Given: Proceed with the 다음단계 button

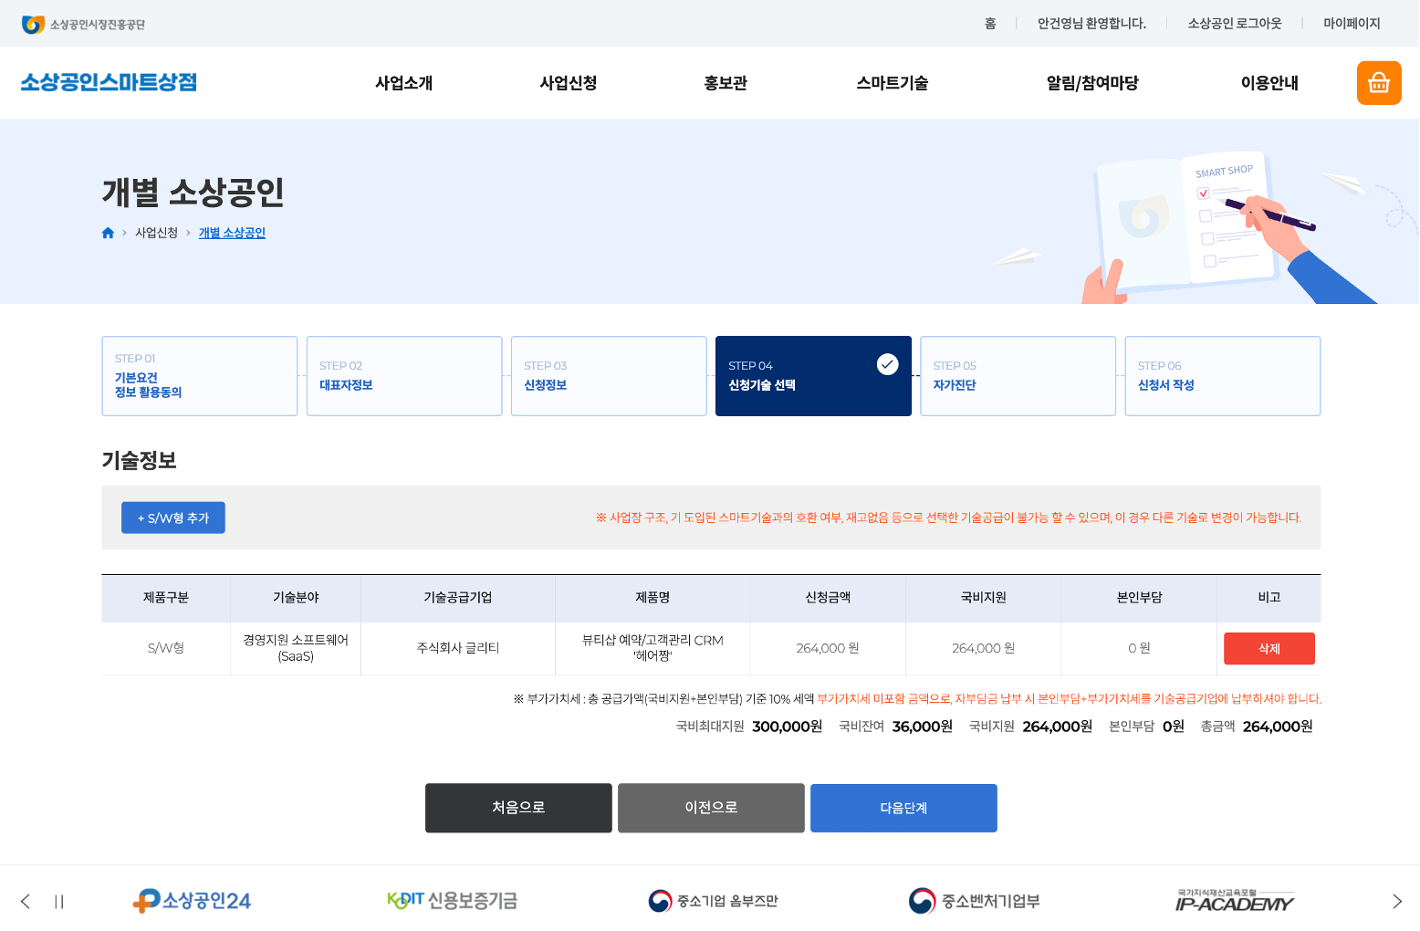Looking at the screenshot, I should pos(903,808).
